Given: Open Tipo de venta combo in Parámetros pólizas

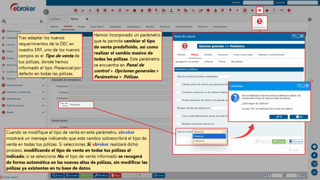Looking at the screenshot, I should [x=209, y=132].
